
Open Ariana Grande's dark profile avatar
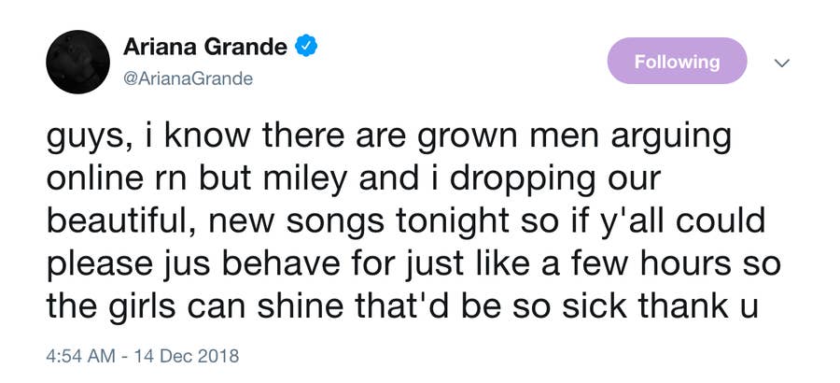[x=76, y=61]
